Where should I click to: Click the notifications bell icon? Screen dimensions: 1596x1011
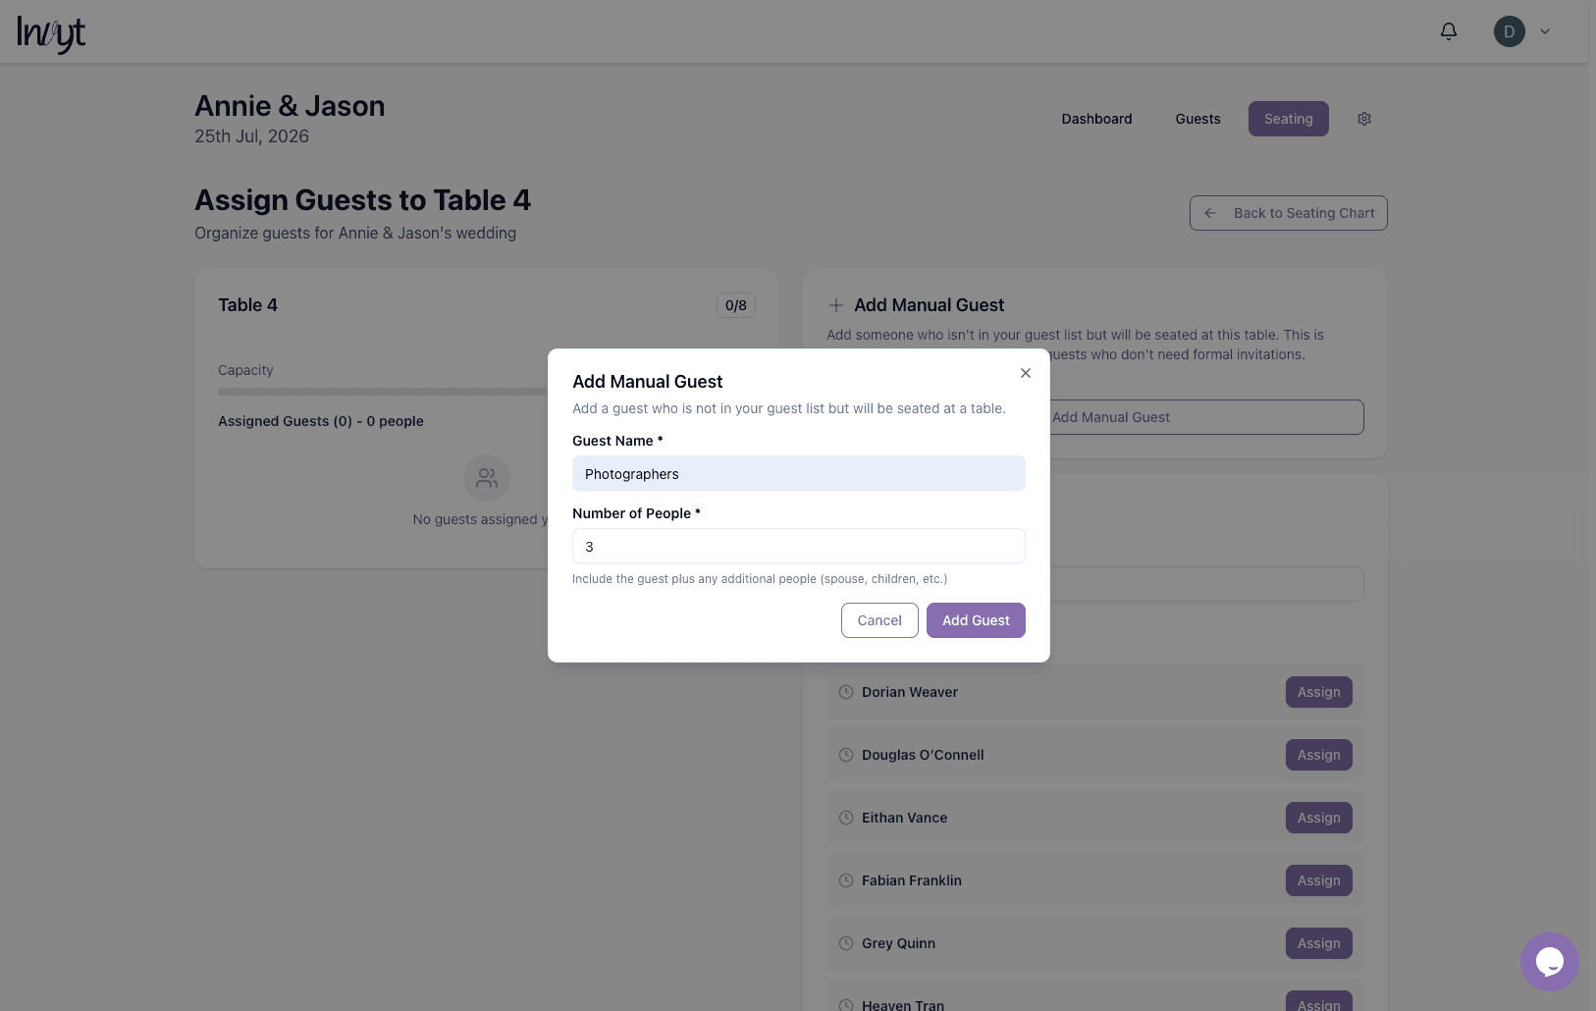tap(1448, 30)
